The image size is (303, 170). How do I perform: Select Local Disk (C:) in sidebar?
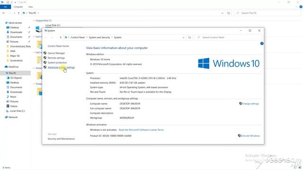pyautogui.click(x=18, y=111)
